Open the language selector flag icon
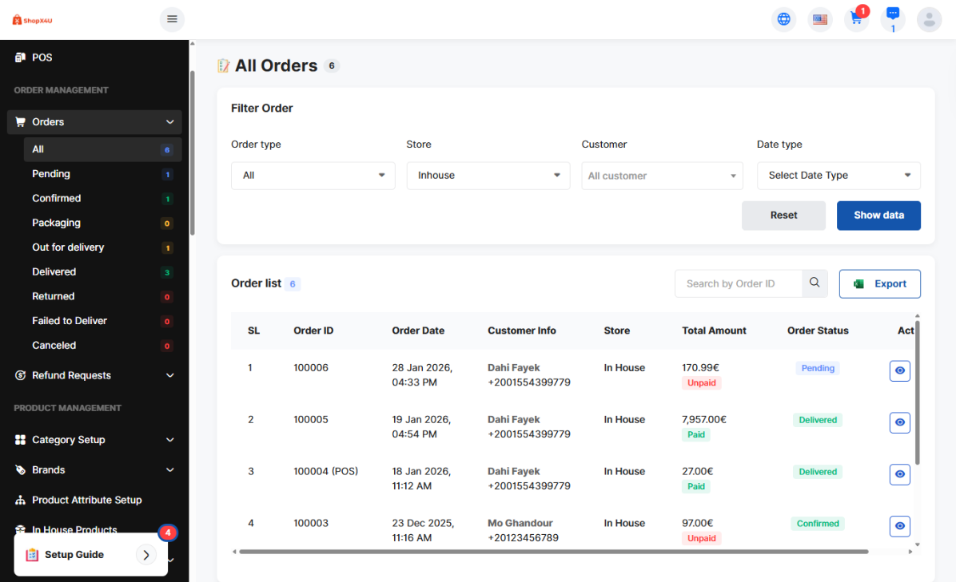956x582 pixels. tap(819, 18)
